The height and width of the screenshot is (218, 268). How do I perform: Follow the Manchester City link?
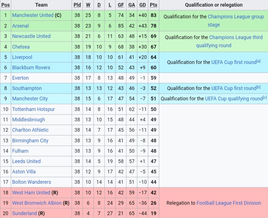click(30, 99)
